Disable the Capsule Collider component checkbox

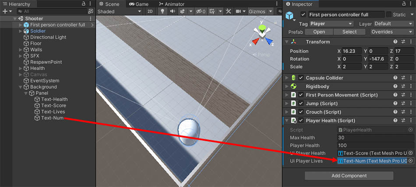[301, 78]
